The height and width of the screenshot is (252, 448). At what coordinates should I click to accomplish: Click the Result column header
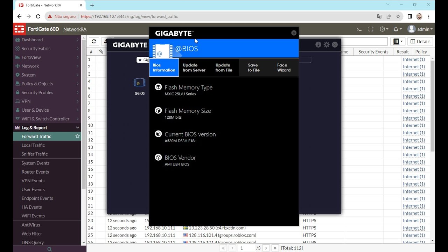click(402, 51)
